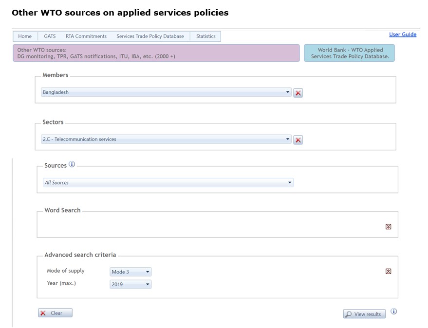Open the User Guide link

pyautogui.click(x=403, y=35)
